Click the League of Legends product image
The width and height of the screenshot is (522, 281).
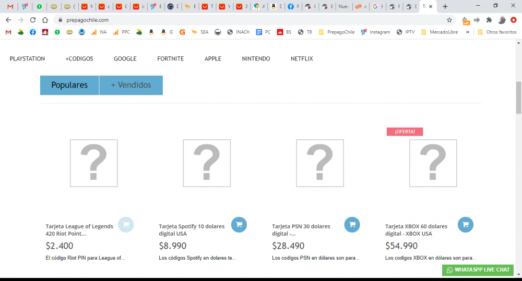(93, 163)
